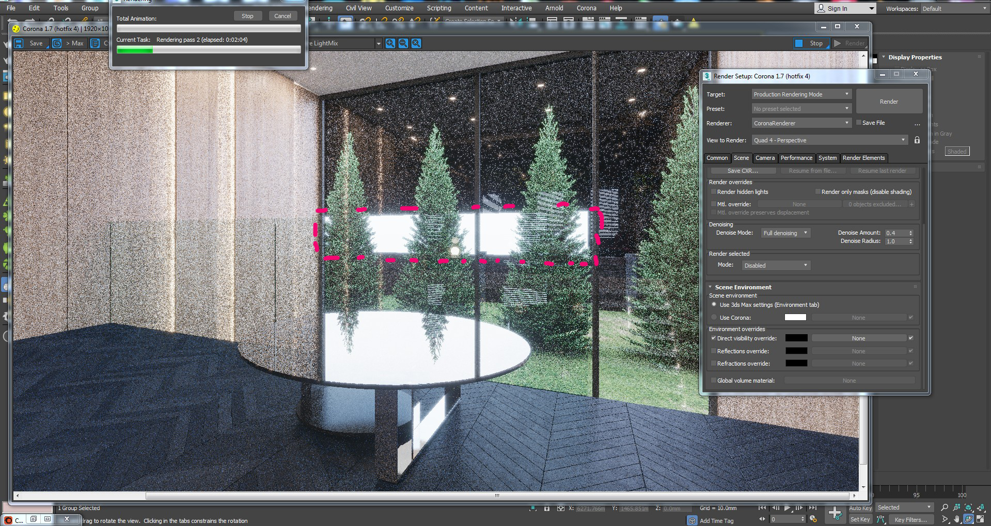Open the Corona menu

pos(586,8)
